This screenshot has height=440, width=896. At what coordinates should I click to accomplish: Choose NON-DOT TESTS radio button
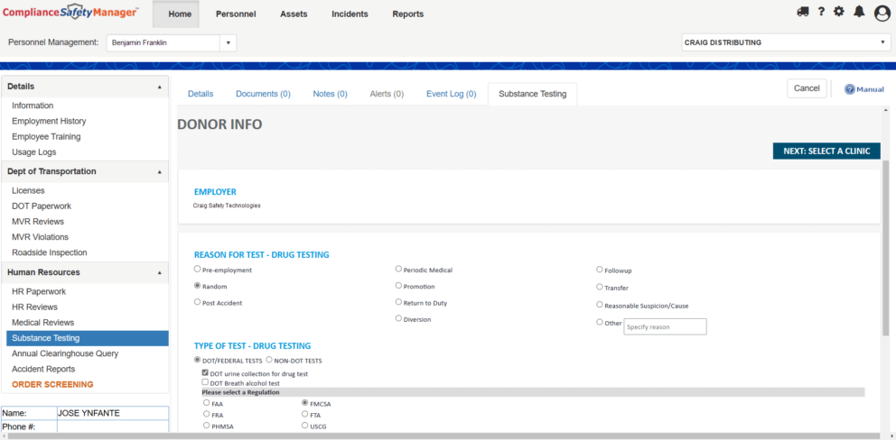(269, 360)
